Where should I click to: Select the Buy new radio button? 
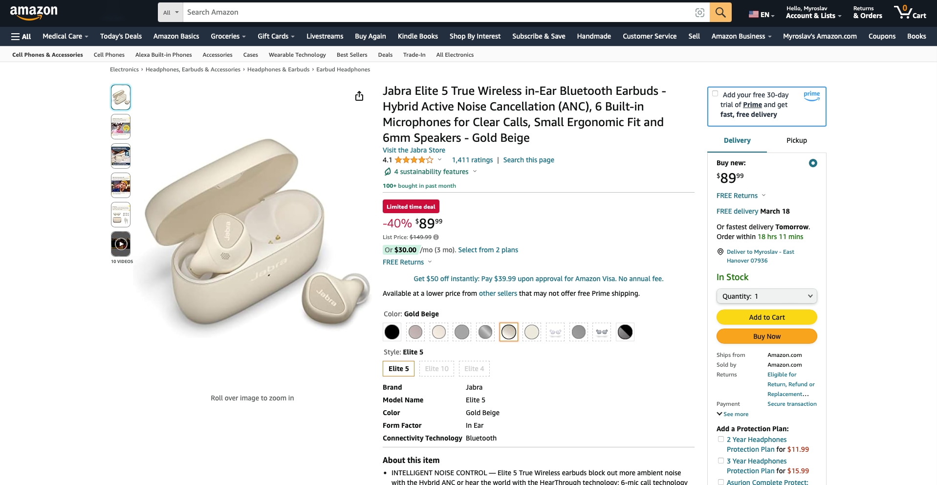[812, 163]
